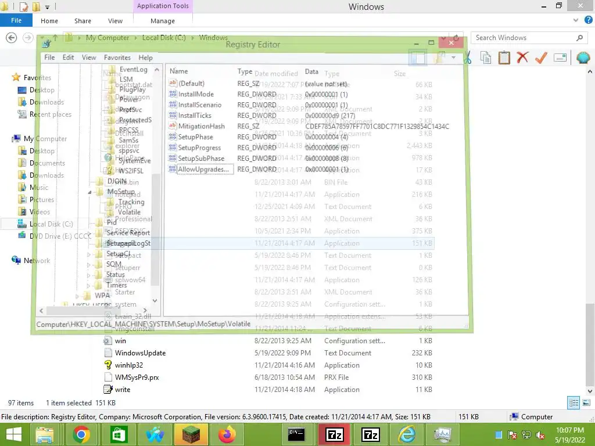
Task: Click the Explorer Back arrow button
Action: 12,38
